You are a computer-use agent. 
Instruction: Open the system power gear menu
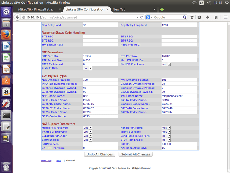227,3
